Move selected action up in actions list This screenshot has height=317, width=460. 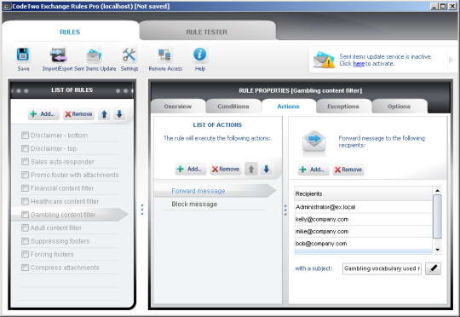251,169
